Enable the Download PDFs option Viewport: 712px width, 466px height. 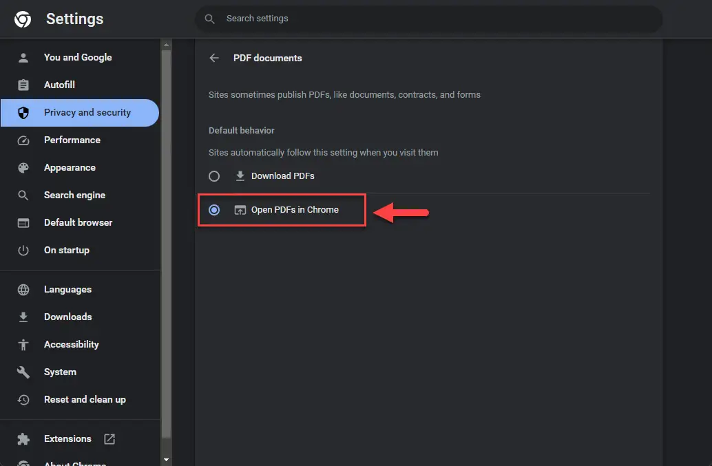214,176
